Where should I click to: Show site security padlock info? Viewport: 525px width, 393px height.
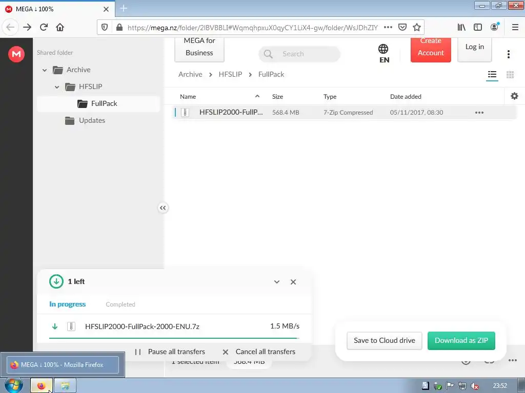coord(119,28)
